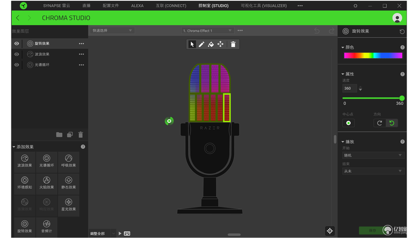
Task: Open the 互联 (CONNECT) tab
Action: coord(171,6)
